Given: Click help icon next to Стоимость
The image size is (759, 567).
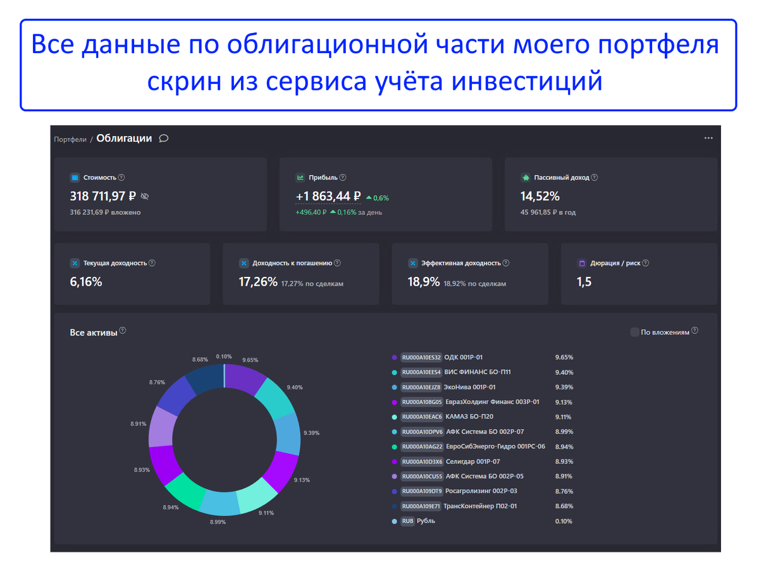Looking at the screenshot, I should coord(121,178).
